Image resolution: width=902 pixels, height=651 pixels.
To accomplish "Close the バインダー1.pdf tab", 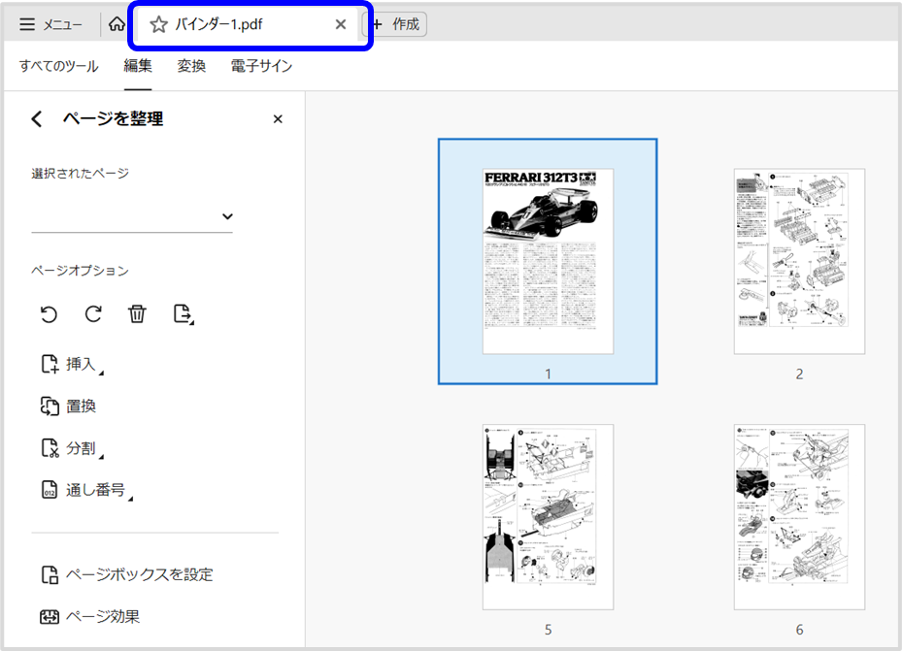I will pos(341,24).
